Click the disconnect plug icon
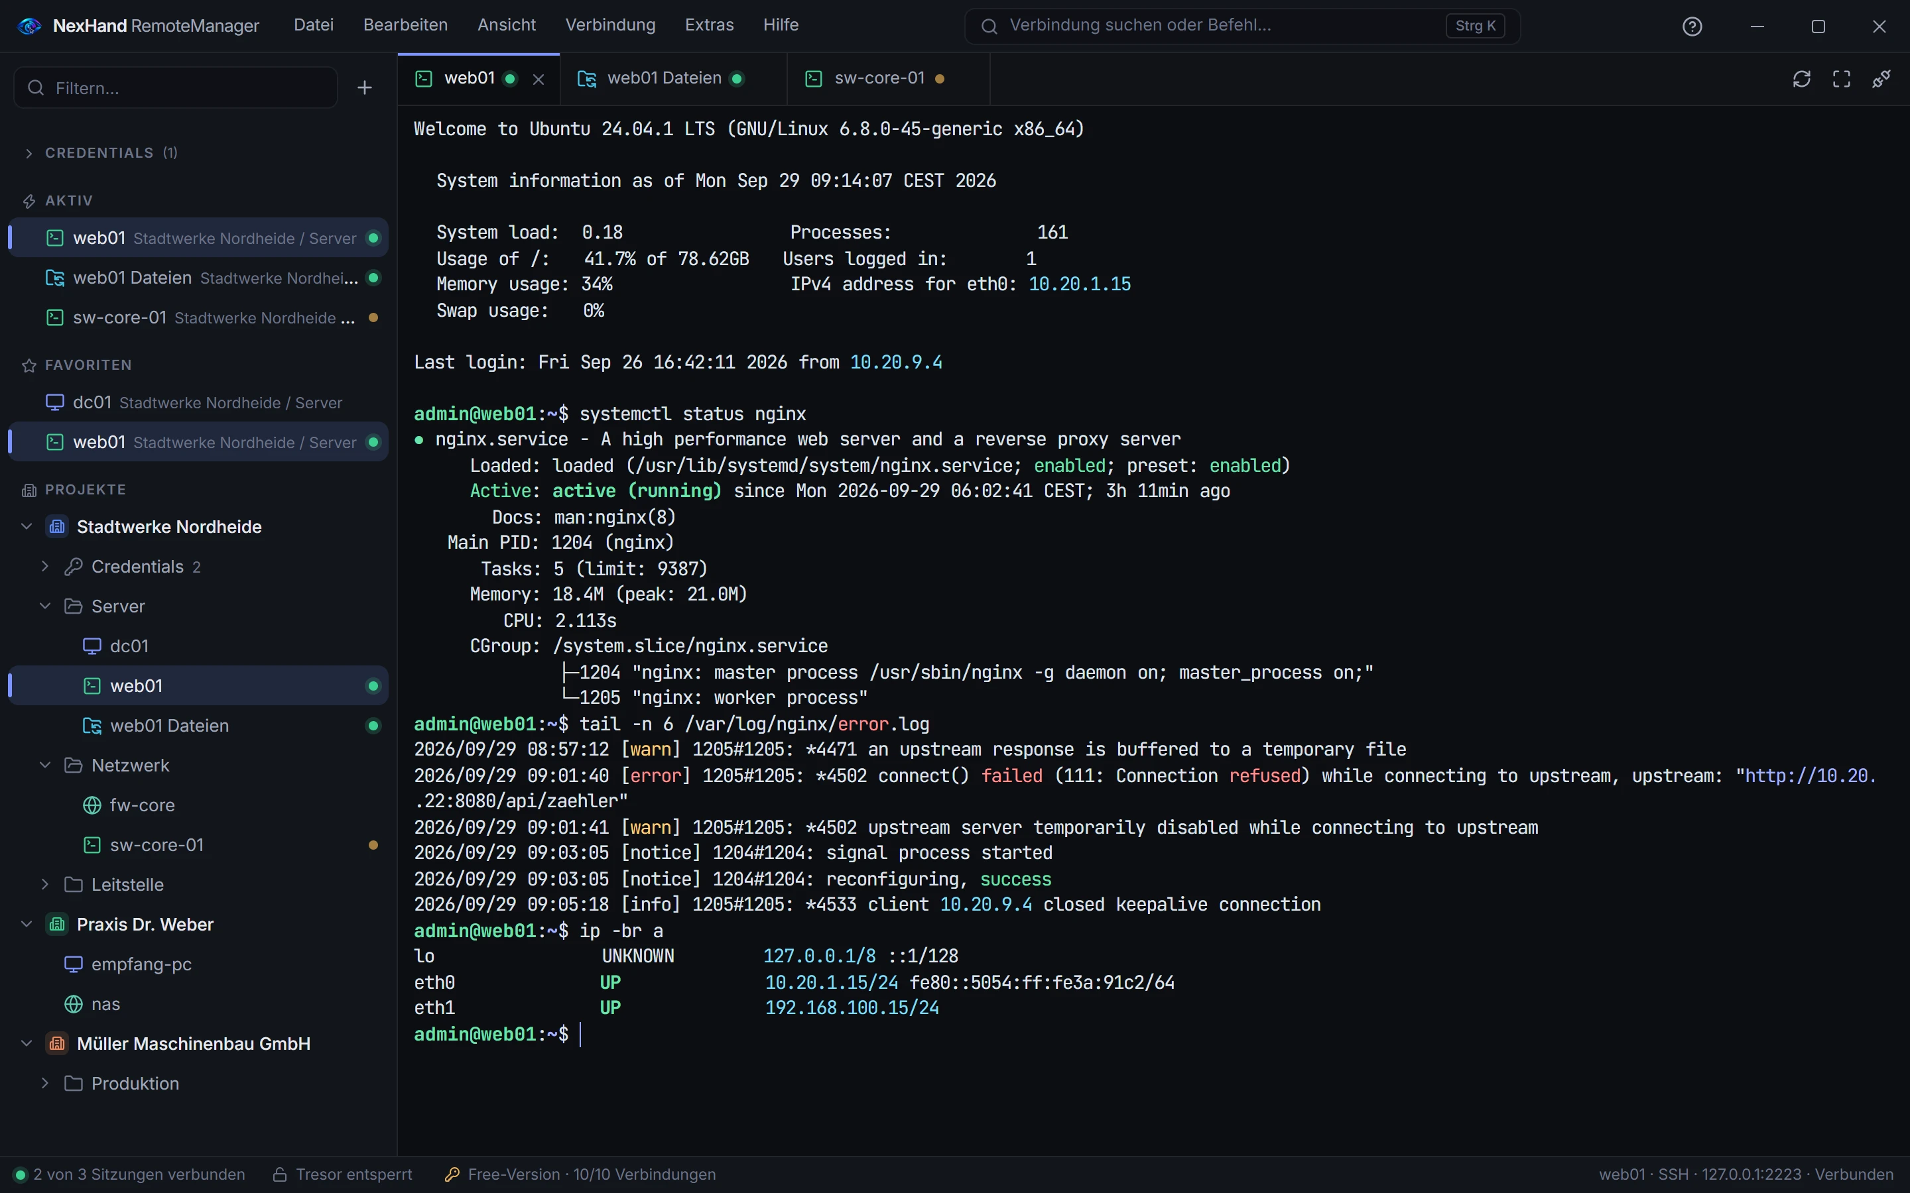 pos(1881,79)
